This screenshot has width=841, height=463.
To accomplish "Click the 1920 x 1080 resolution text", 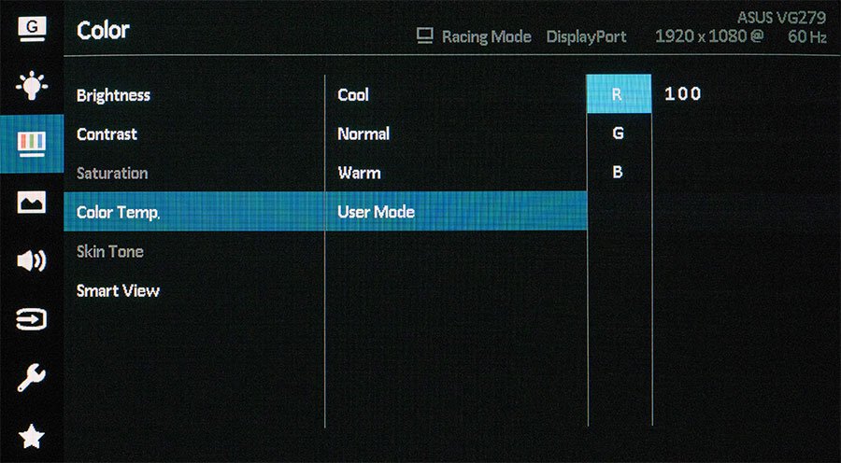I will pyautogui.click(x=702, y=35).
